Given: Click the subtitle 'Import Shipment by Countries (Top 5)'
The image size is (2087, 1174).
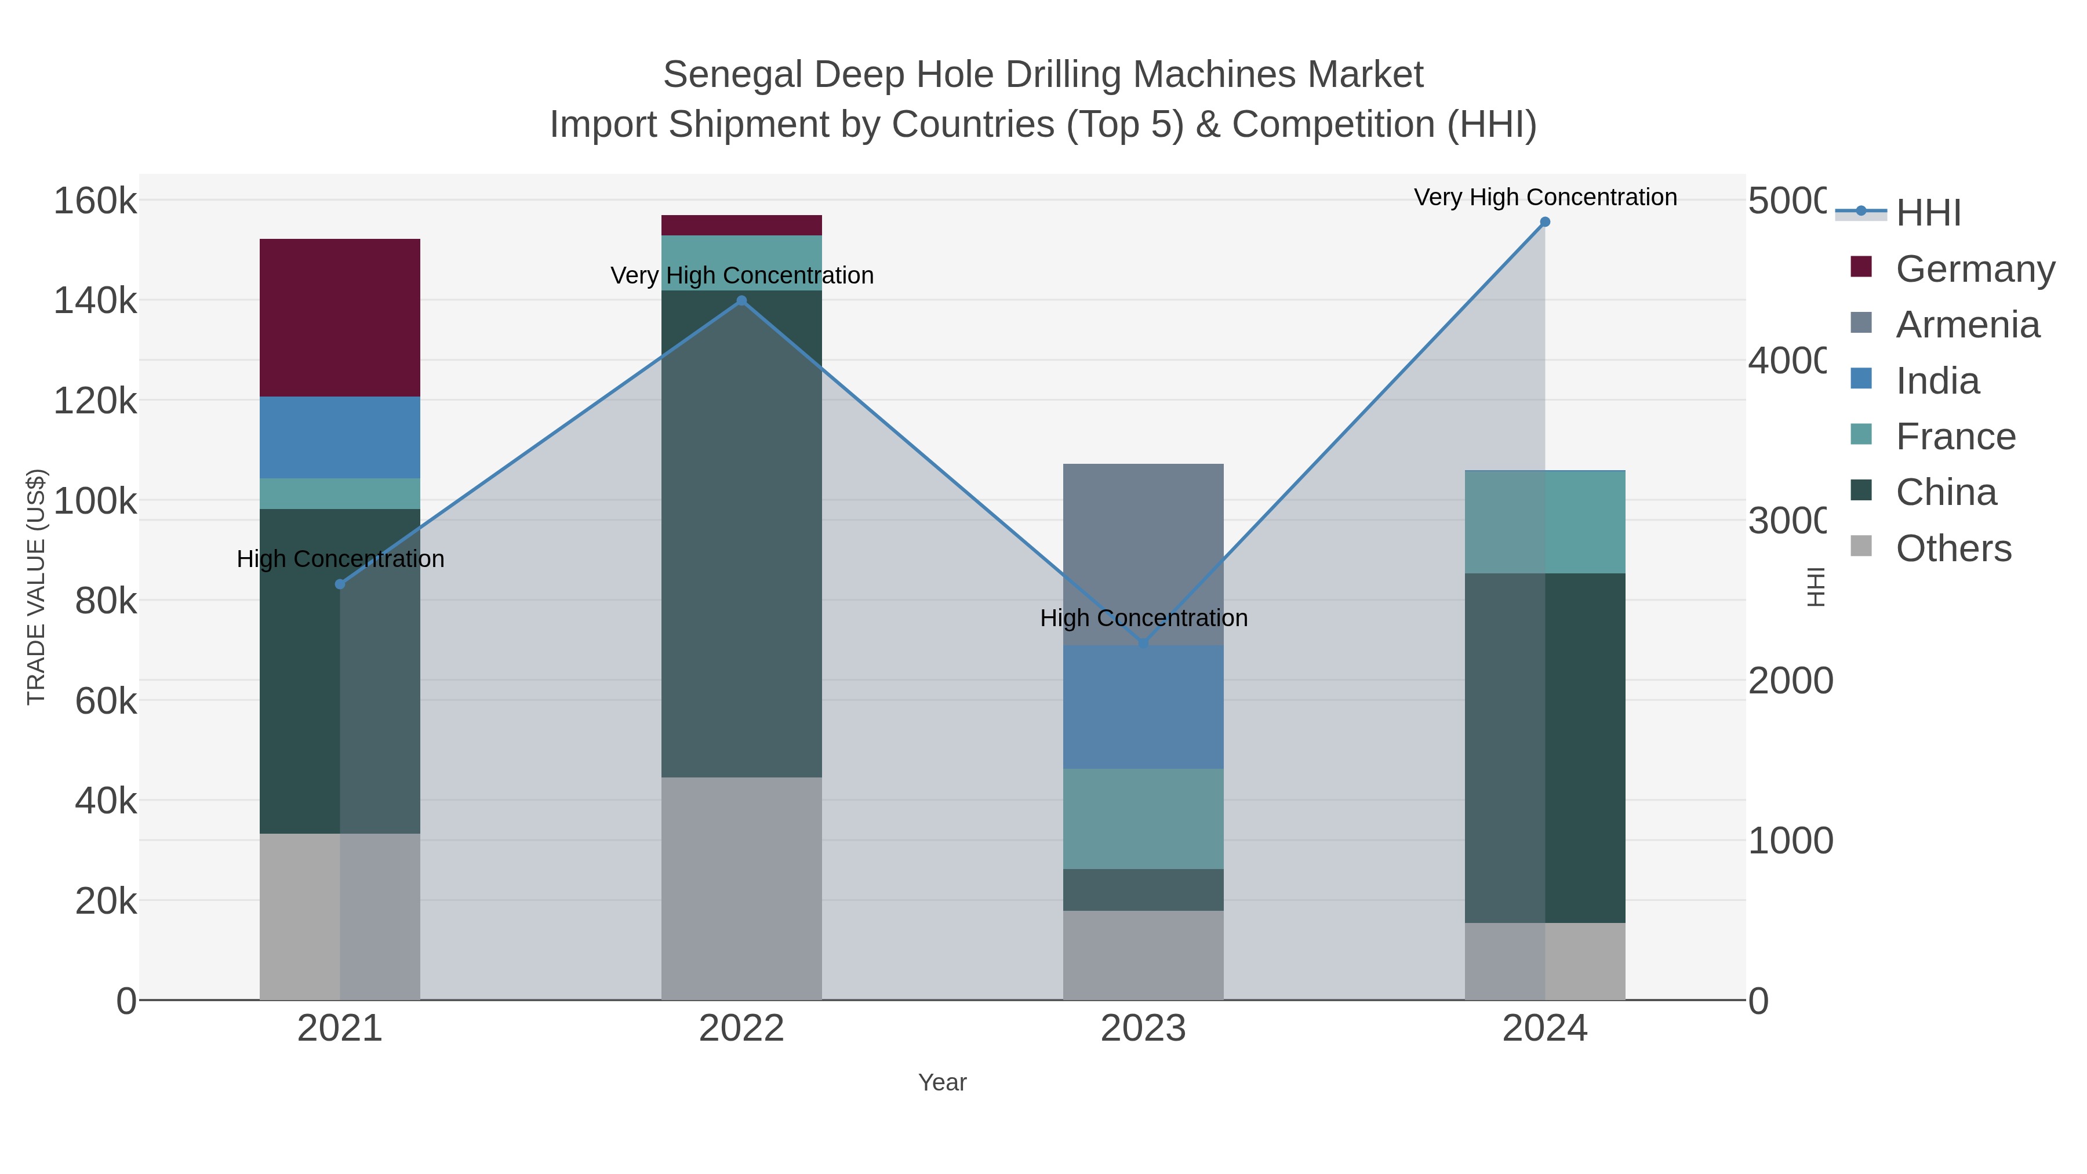Looking at the screenshot, I should pyautogui.click(x=868, y=125).
